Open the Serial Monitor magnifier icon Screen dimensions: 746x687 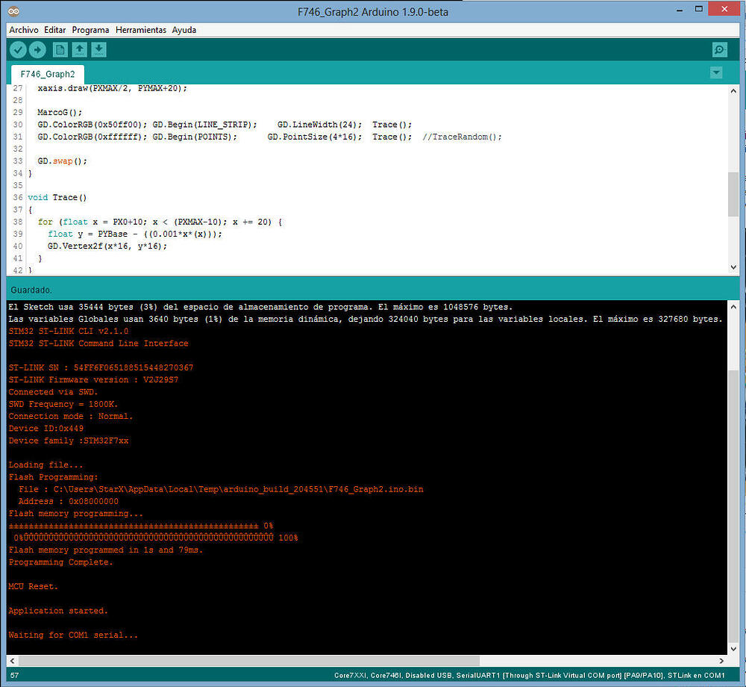click(718, 49)
